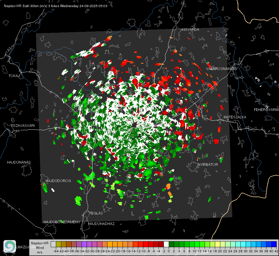Click the 42 value at legend end

tap(276, 251)
